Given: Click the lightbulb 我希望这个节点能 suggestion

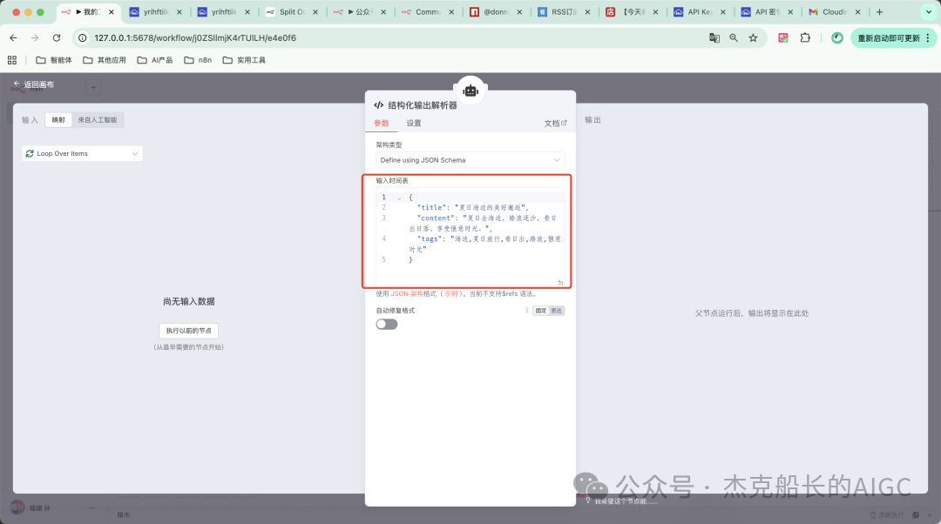Looking at the screenshot, I should [x=621, y=501].
